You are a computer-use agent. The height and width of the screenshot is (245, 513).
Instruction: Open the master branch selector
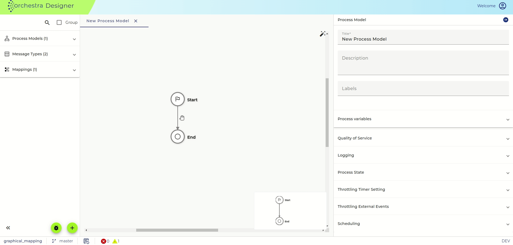(x=66, y=241)
